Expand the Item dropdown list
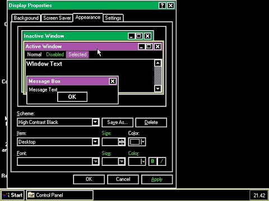269x201 pixels. 95,142
